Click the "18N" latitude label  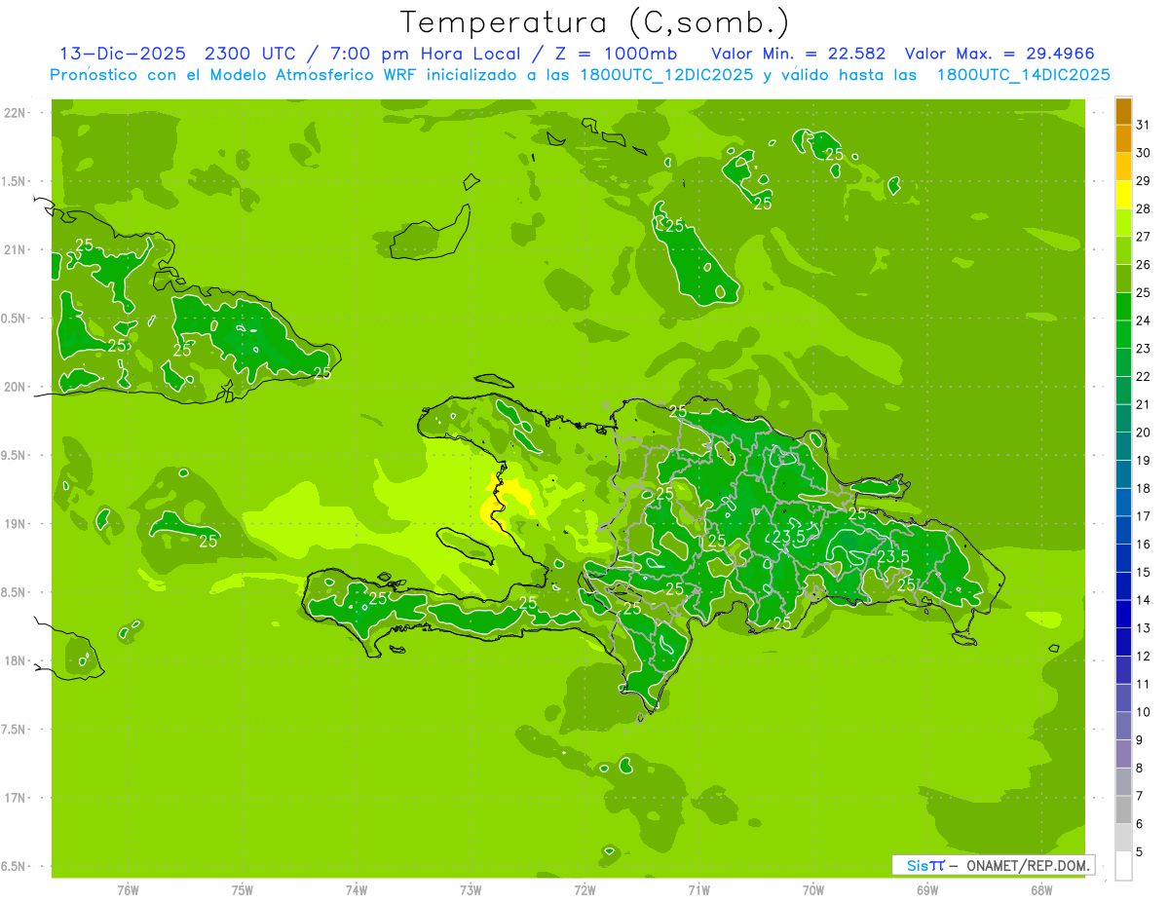coord(15,661)
